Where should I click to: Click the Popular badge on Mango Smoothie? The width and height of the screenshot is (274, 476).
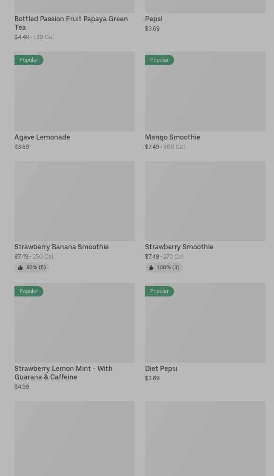pyautogui.click(x=160, y=60)
